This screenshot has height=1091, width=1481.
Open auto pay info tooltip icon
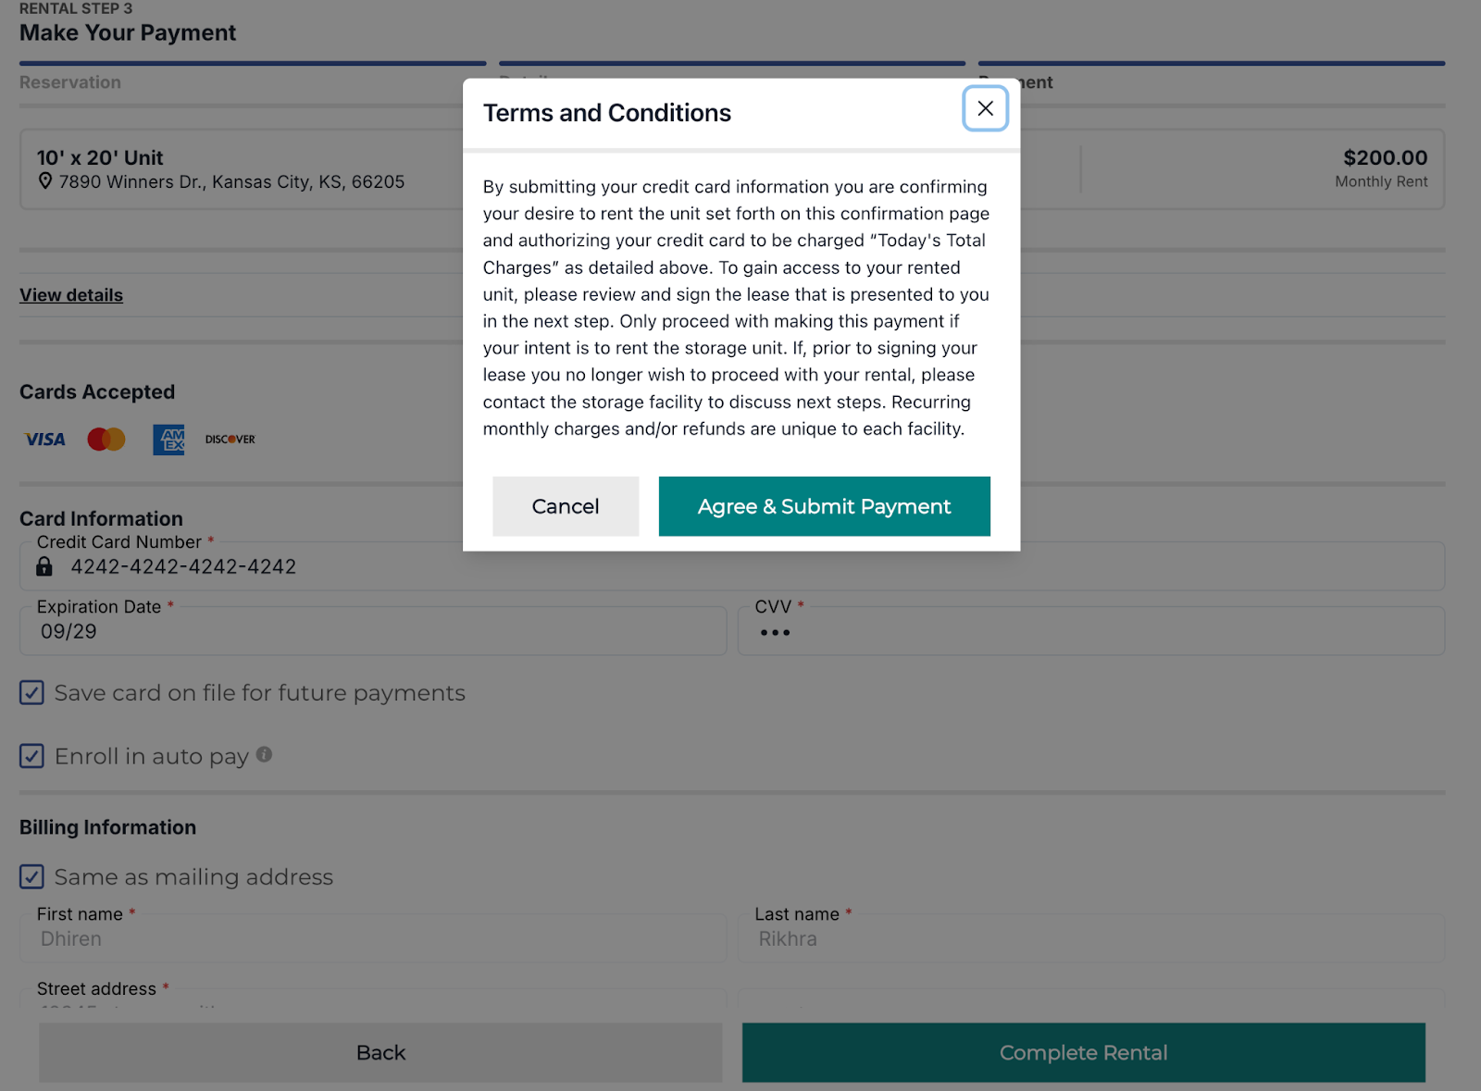click(x=265, y=754)
